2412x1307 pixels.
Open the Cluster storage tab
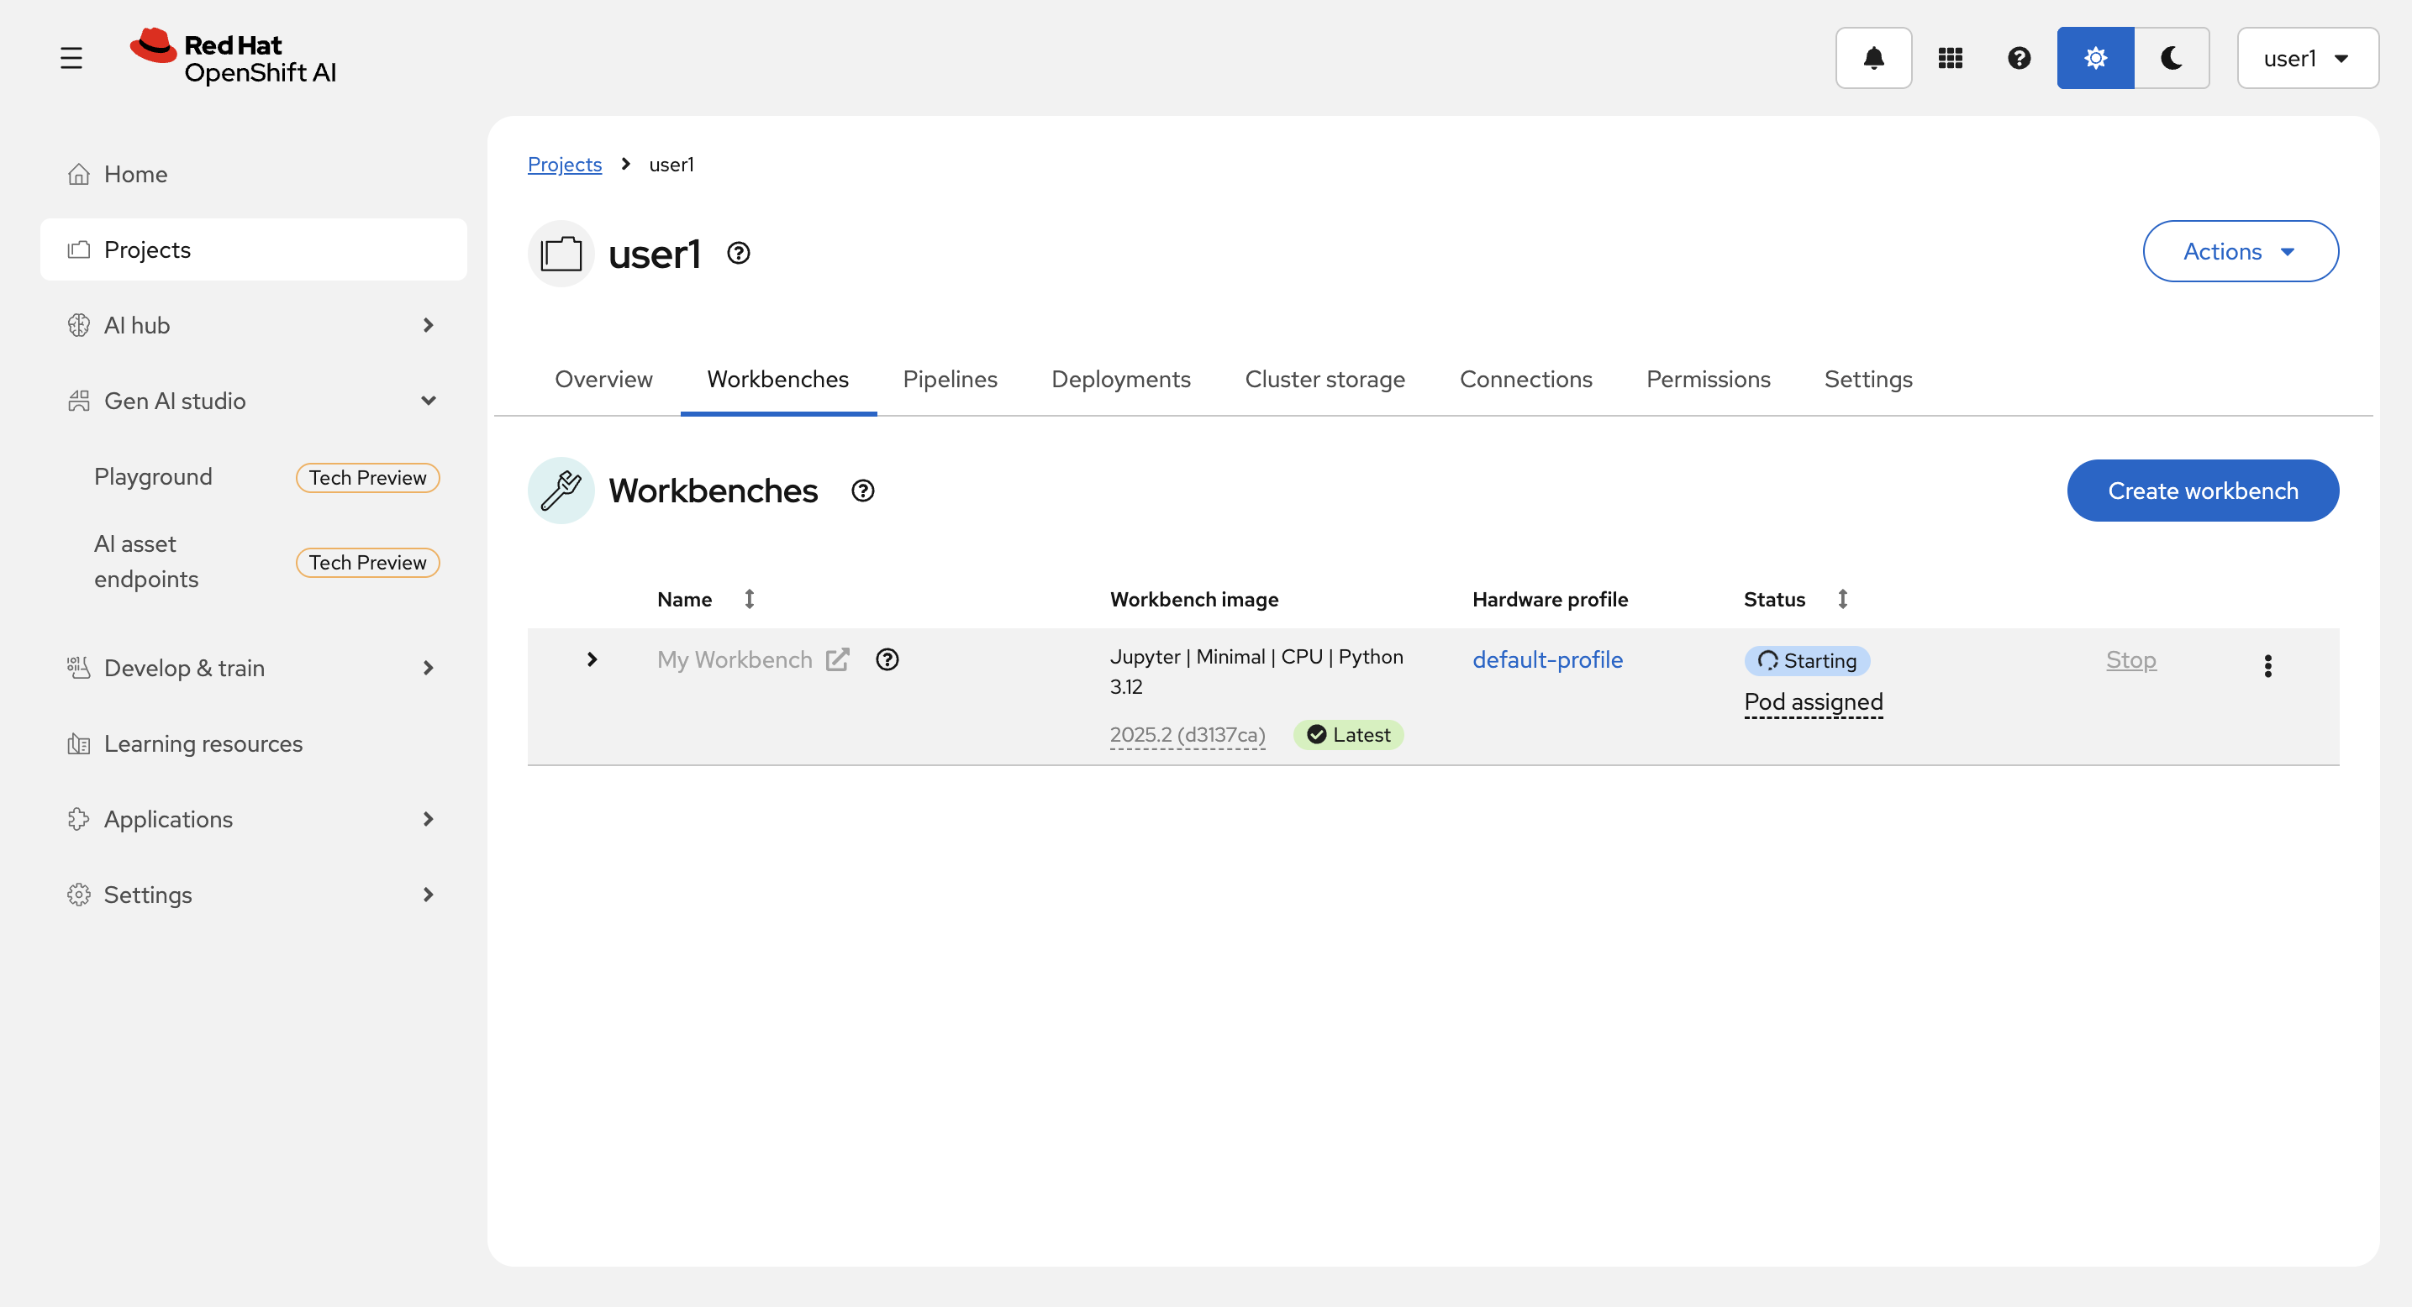coord(1324,379)
